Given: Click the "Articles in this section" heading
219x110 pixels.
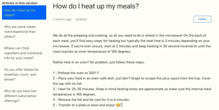Looking at the screenshot, I should [20, 3].
